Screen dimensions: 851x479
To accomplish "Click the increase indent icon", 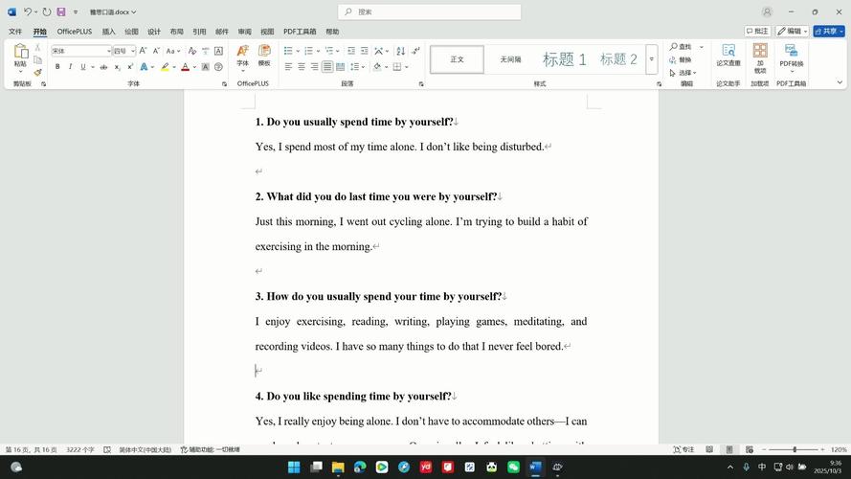I will point(365,51).
